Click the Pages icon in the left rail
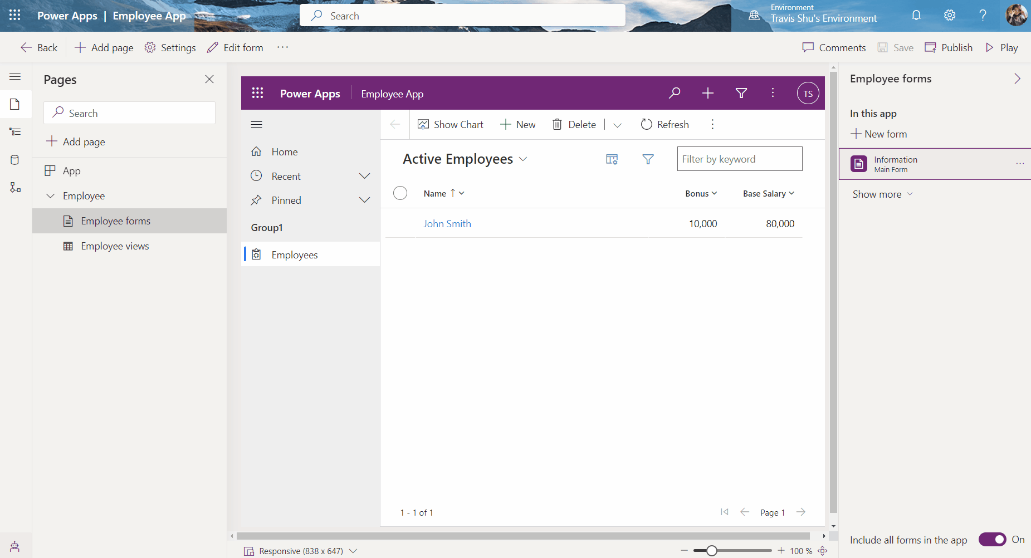Screen dimensions: 1031x558 coord(15,104)
